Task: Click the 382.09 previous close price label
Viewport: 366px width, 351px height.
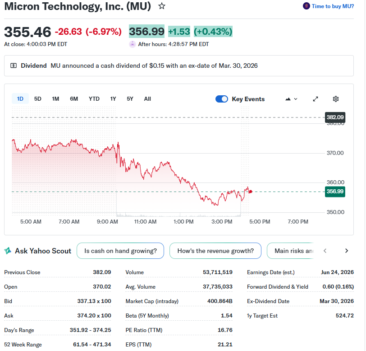Action: coord(335,117)
